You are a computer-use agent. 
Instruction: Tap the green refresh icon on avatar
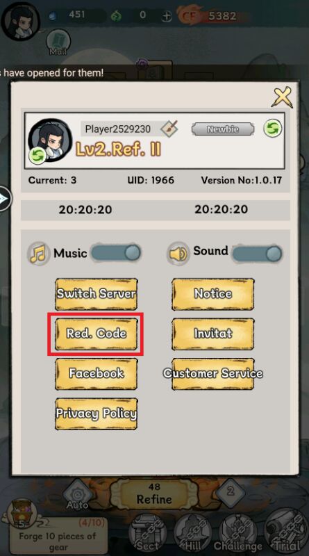point(37,155)
